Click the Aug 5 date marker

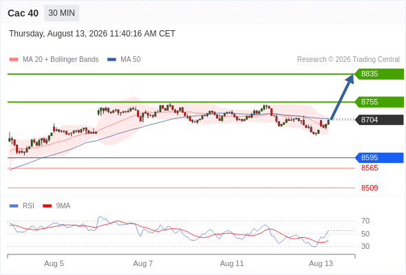point(54,263)
